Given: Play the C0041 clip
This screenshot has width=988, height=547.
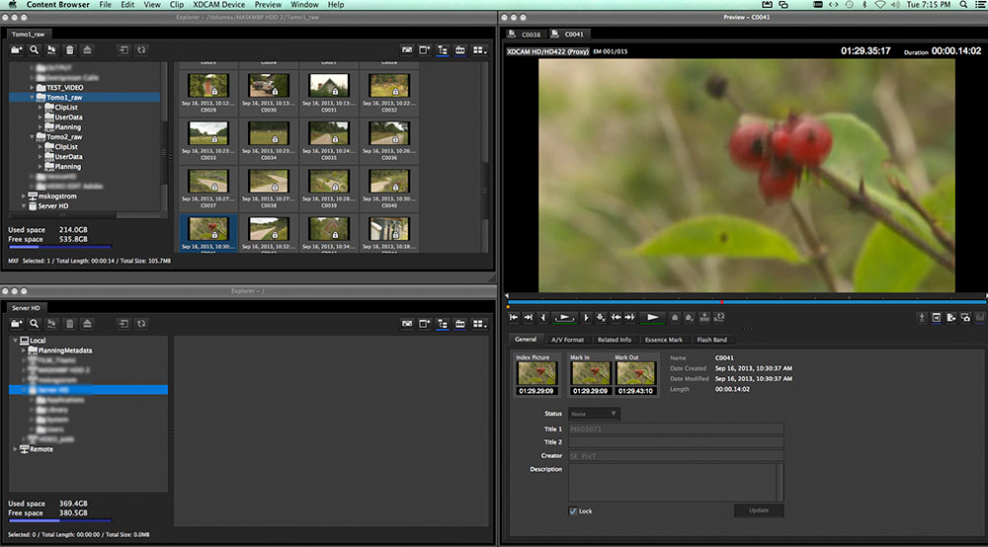Looking at the screenshot, I should pos(653,317).
